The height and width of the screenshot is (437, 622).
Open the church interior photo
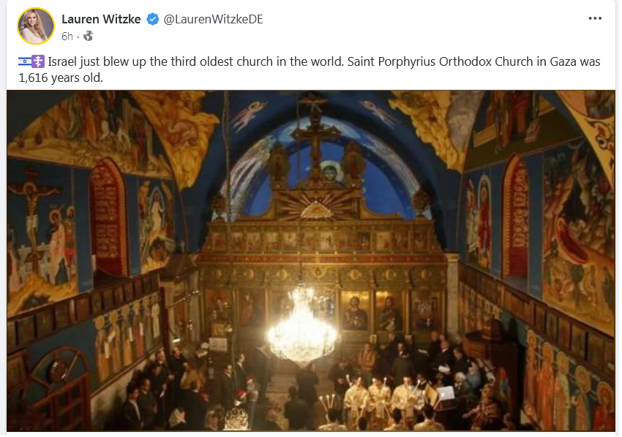[x=310, y=260]
